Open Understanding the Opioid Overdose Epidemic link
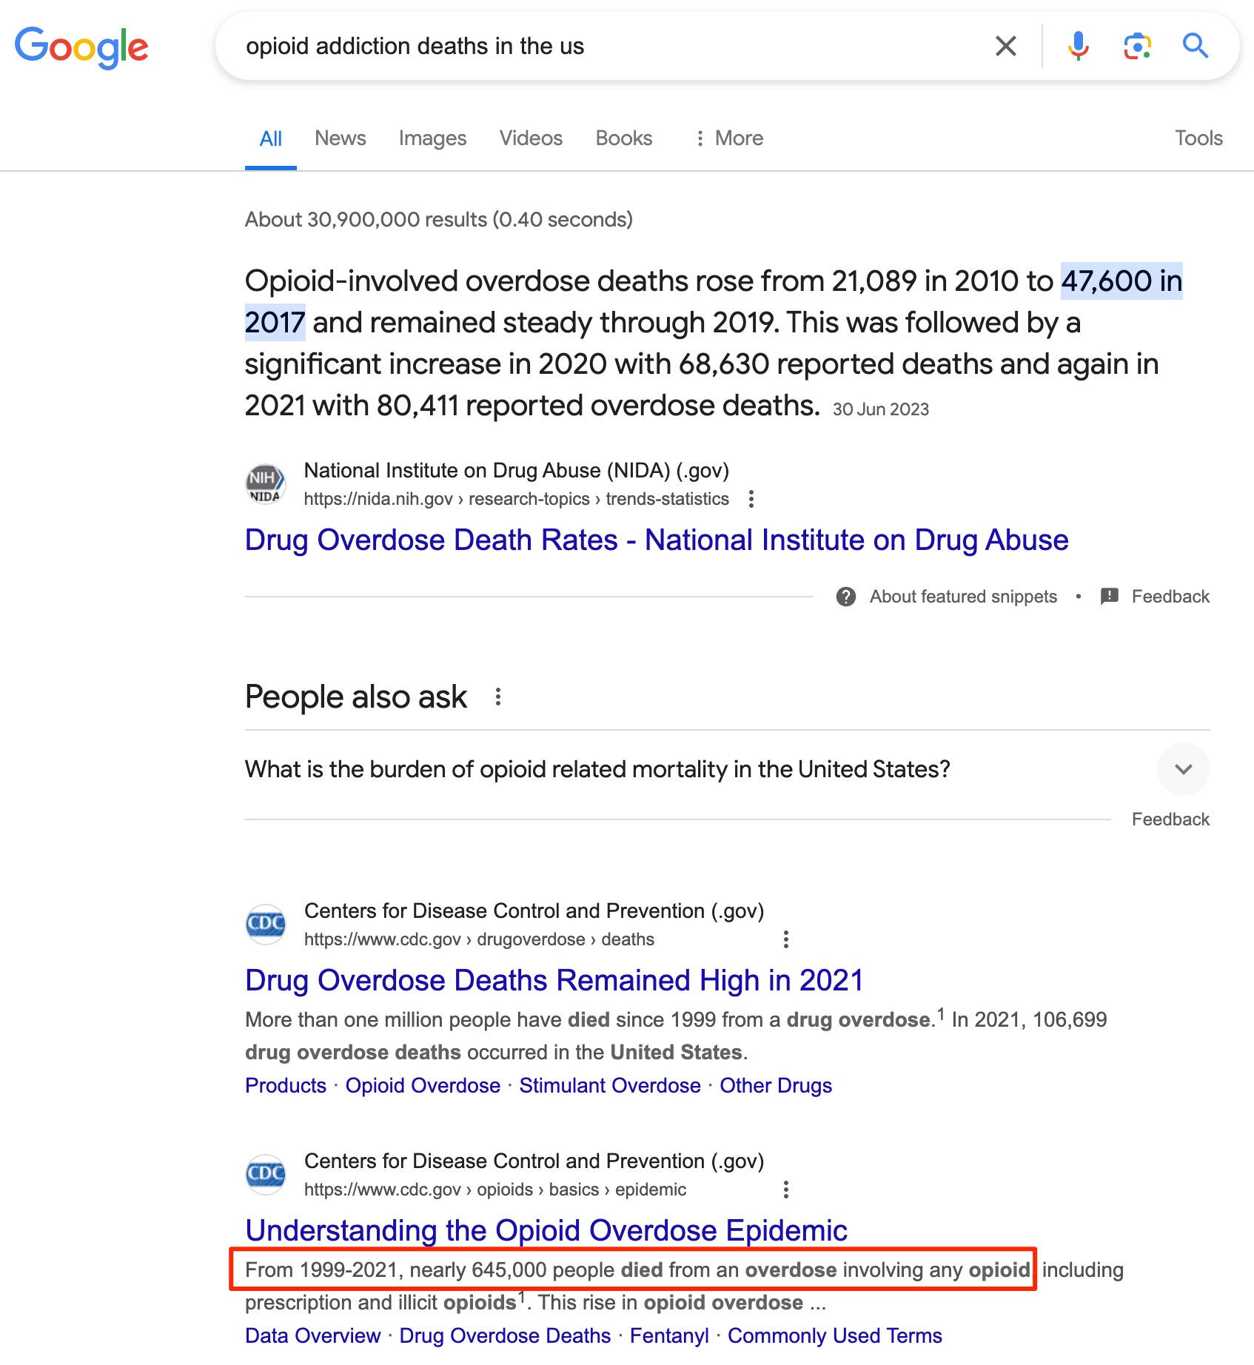Screen dimensions: 1254x1365 click(x=546, y=1230)
